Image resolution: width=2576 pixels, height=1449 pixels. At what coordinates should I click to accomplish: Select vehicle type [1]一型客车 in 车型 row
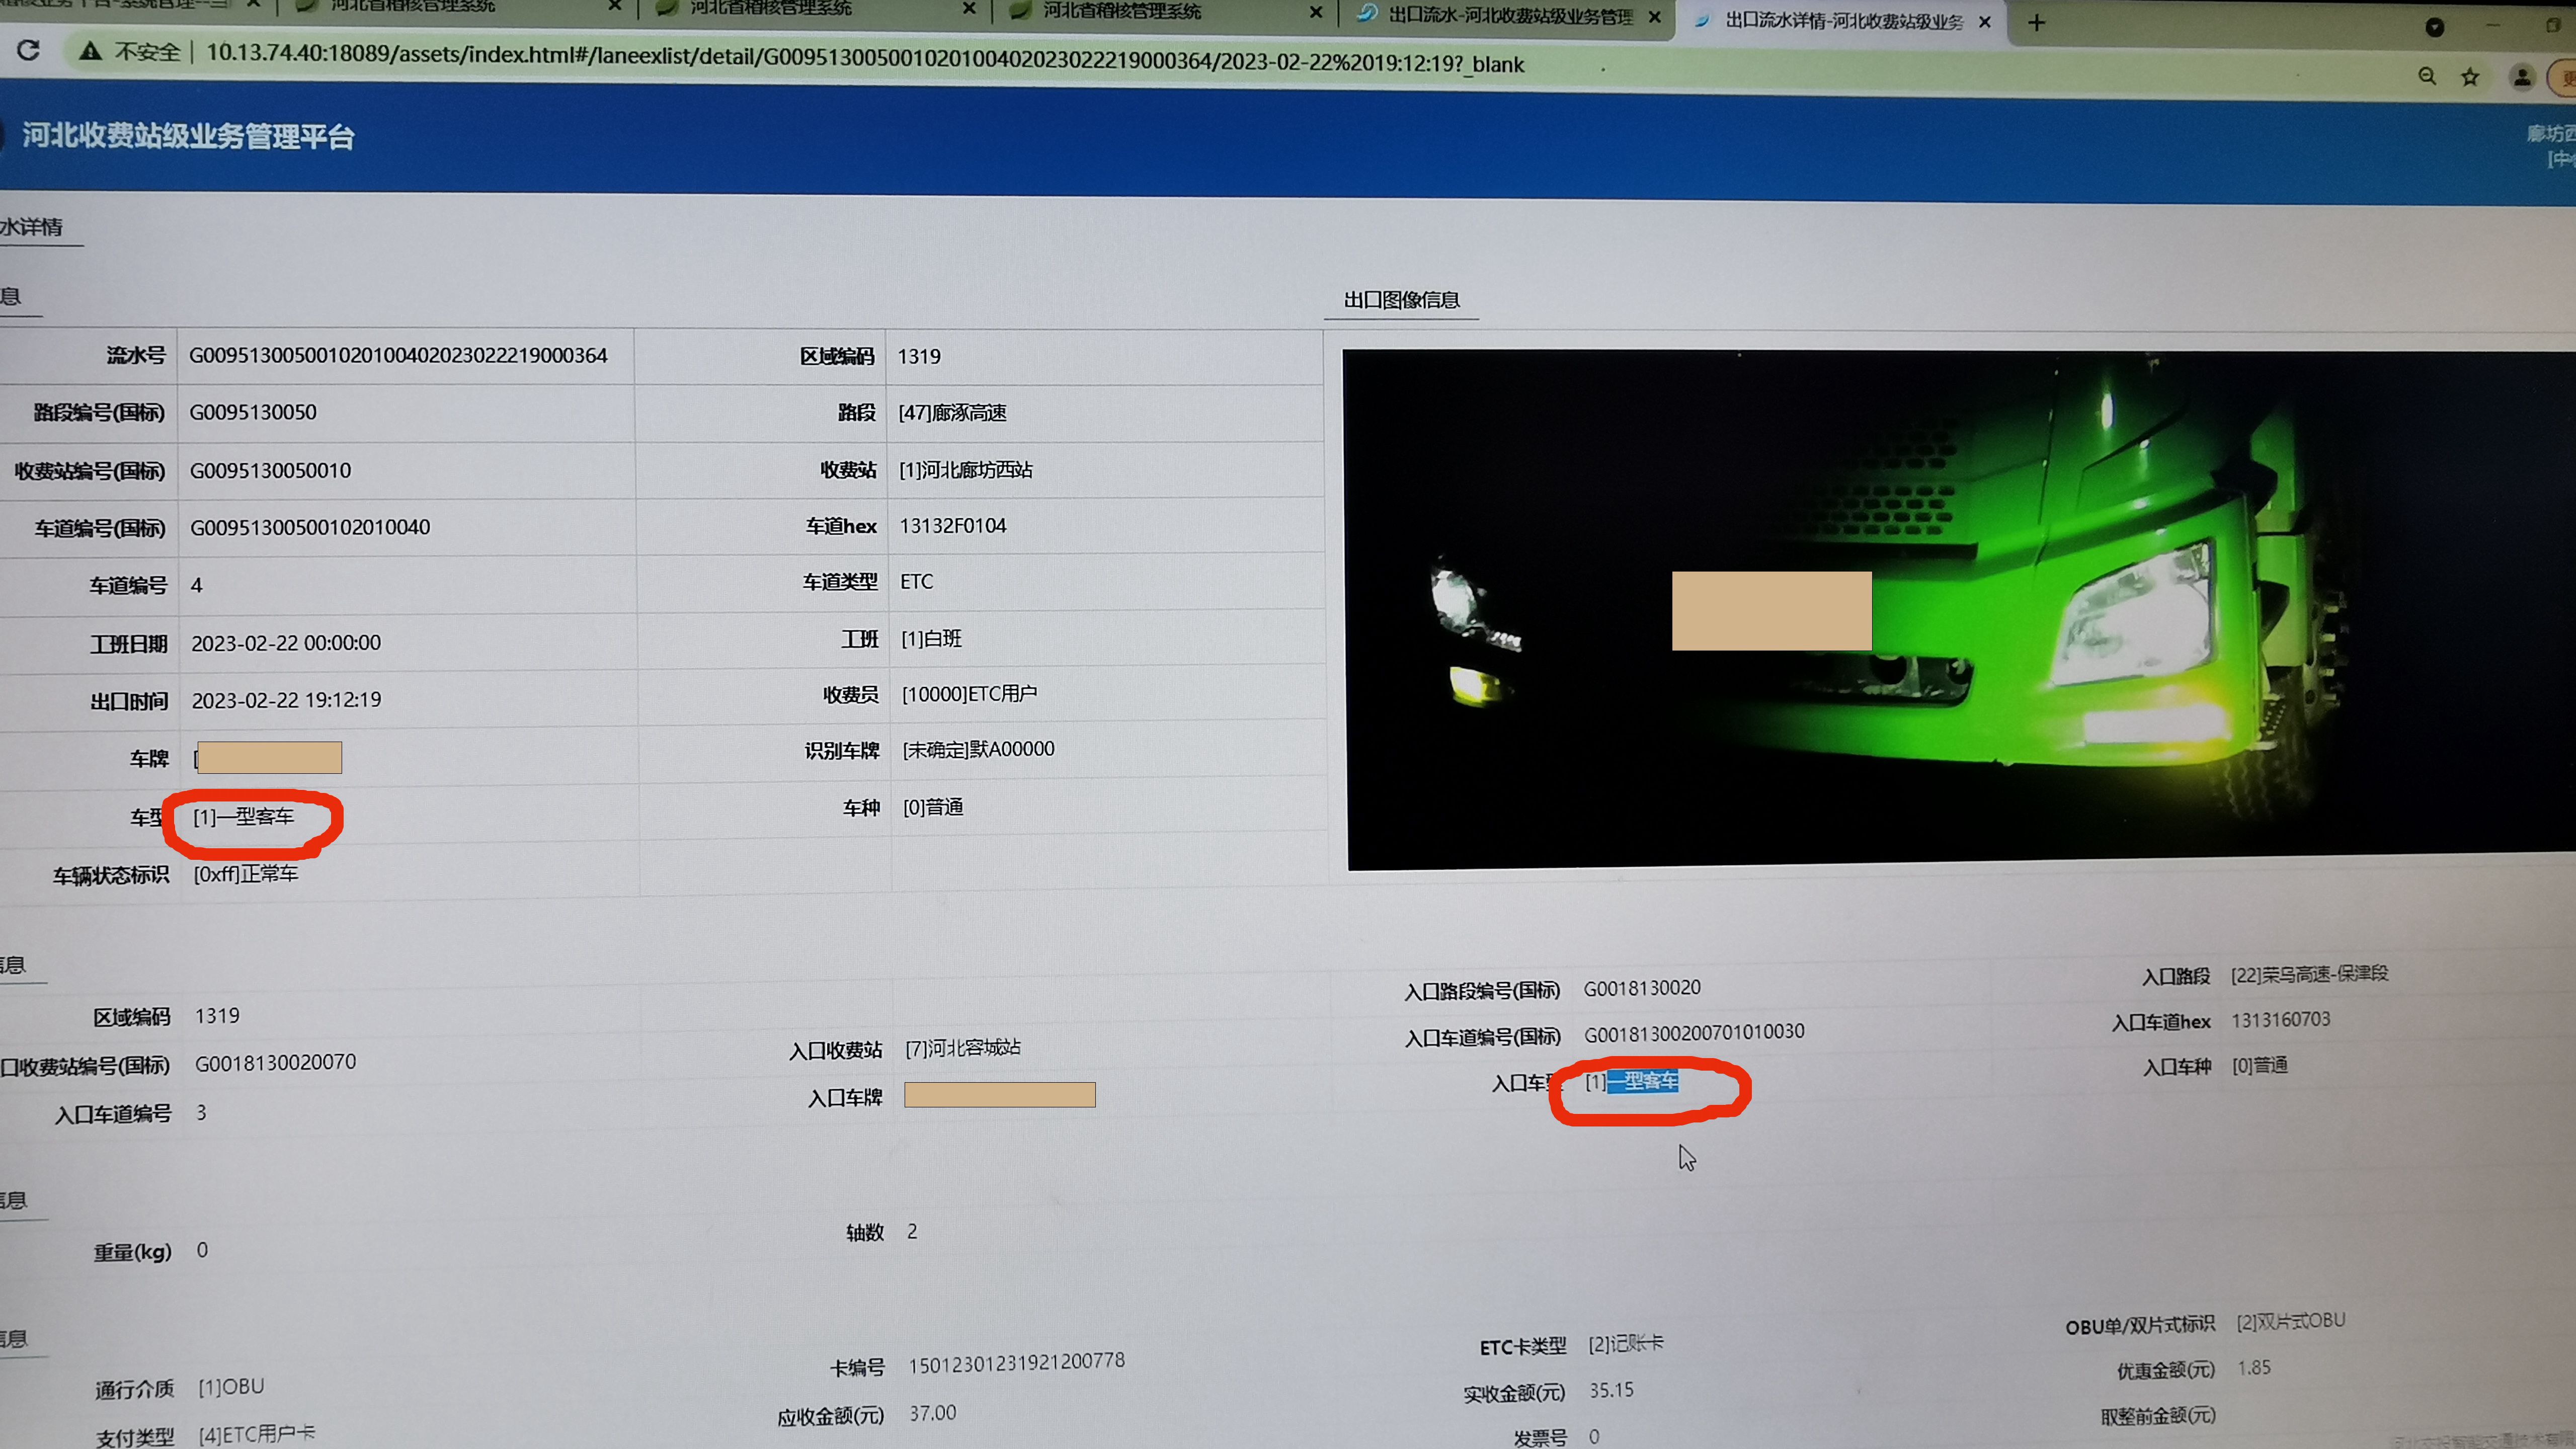[243, 817]
